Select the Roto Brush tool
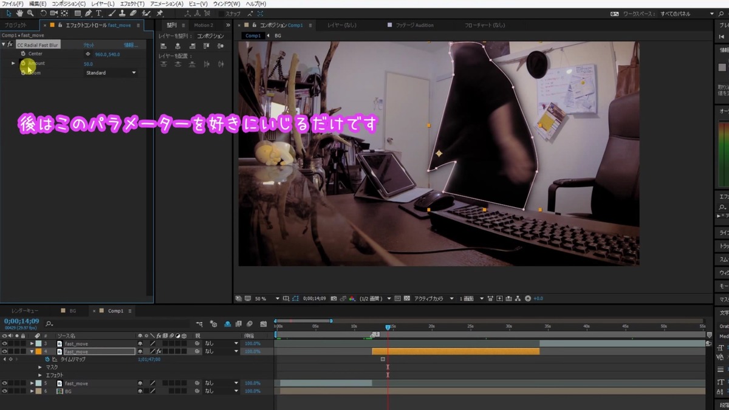Screen dimensions: 729x410 145,13
